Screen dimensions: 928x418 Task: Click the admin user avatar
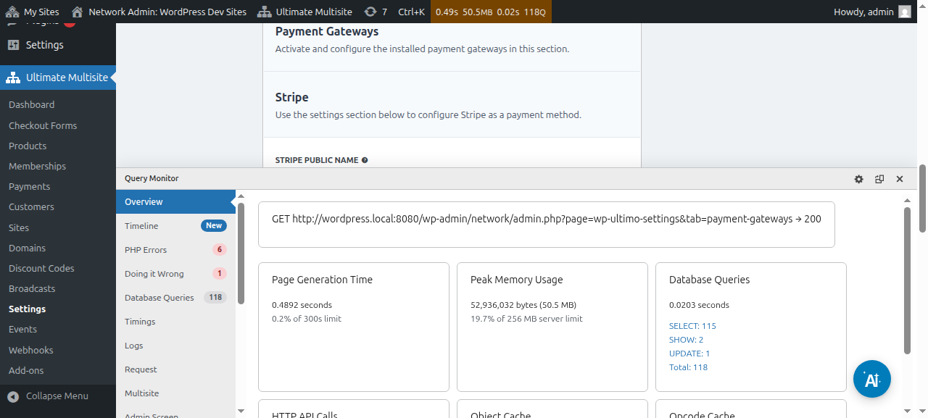click(905, 12)
